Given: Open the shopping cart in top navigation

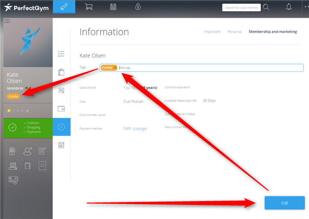Looking at the screenshot, I should coord(89,7).
